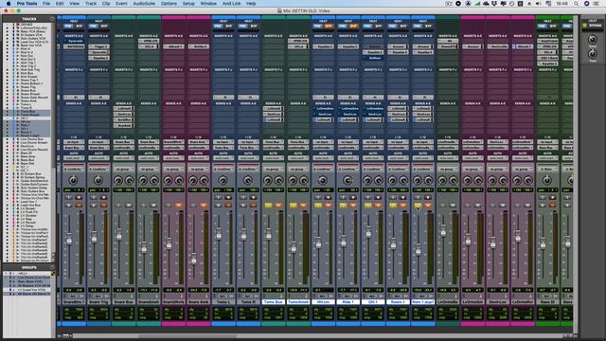Screen dimensions: 606x341
Task: Open the Avid Link menu
Action: [x=231, y=4]
